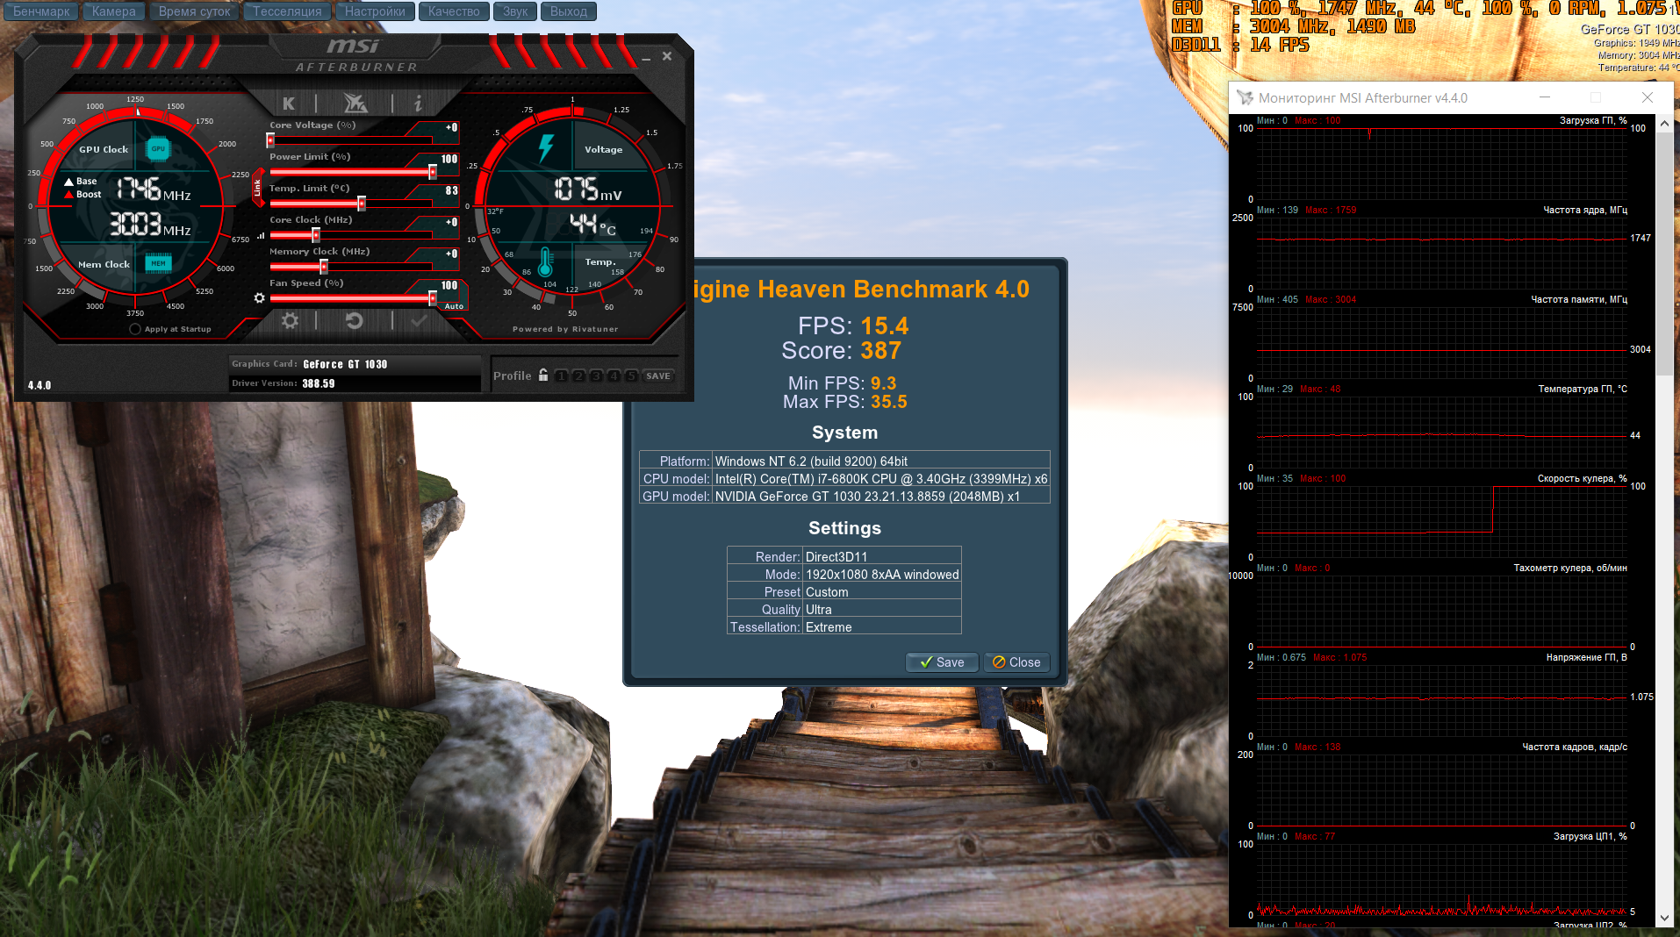This screenshot has width=1680, height=937.
Task: Click the profile SAVE button
Action: [658, 376]
